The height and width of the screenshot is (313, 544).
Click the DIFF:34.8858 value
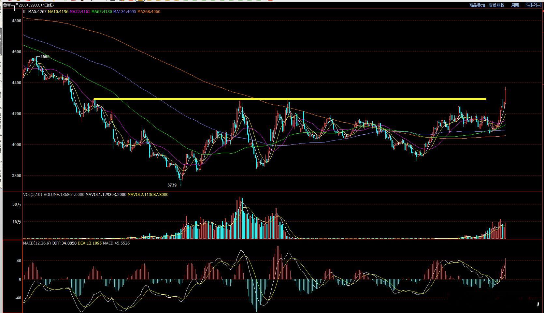point(64,243)
